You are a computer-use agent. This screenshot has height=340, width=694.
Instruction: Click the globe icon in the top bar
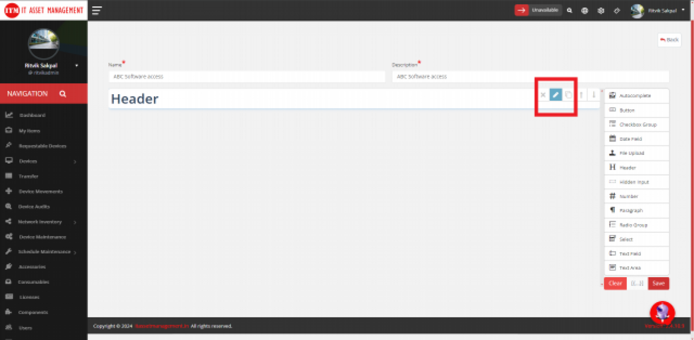pyautogui.click(x=585, y=10)
